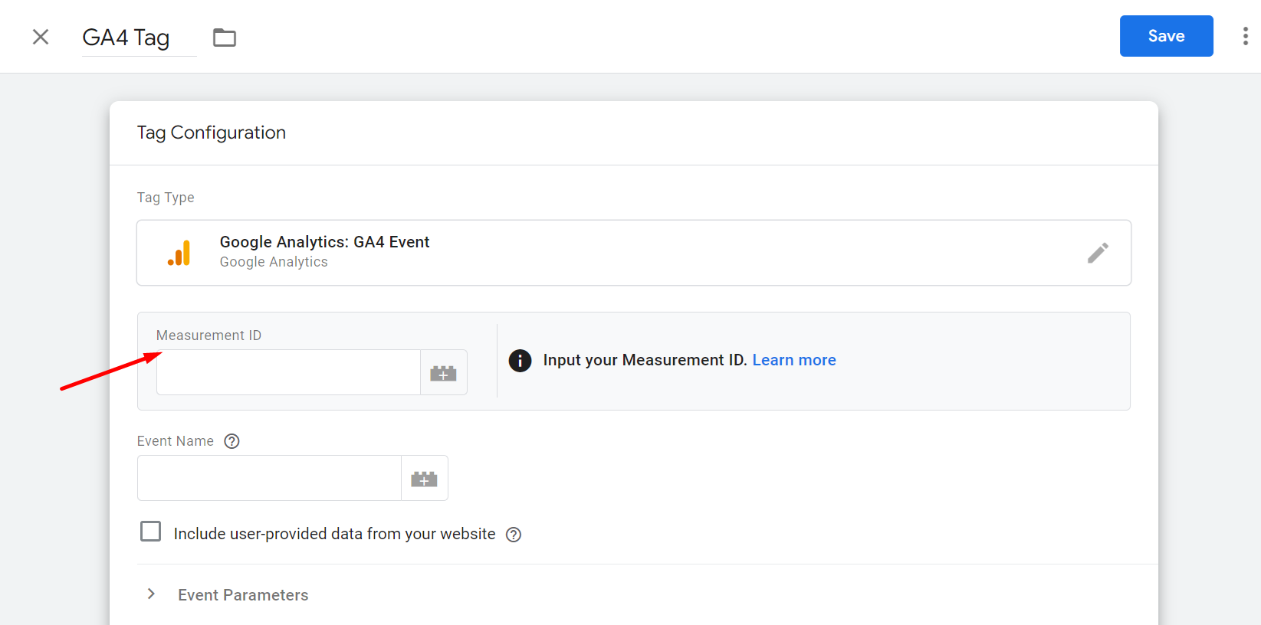Click the Google Analytics bar chart logo
Viewport: 1261px width, 625px height.
point(179,253)
